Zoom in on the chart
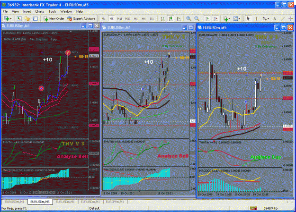 [188, 18]
